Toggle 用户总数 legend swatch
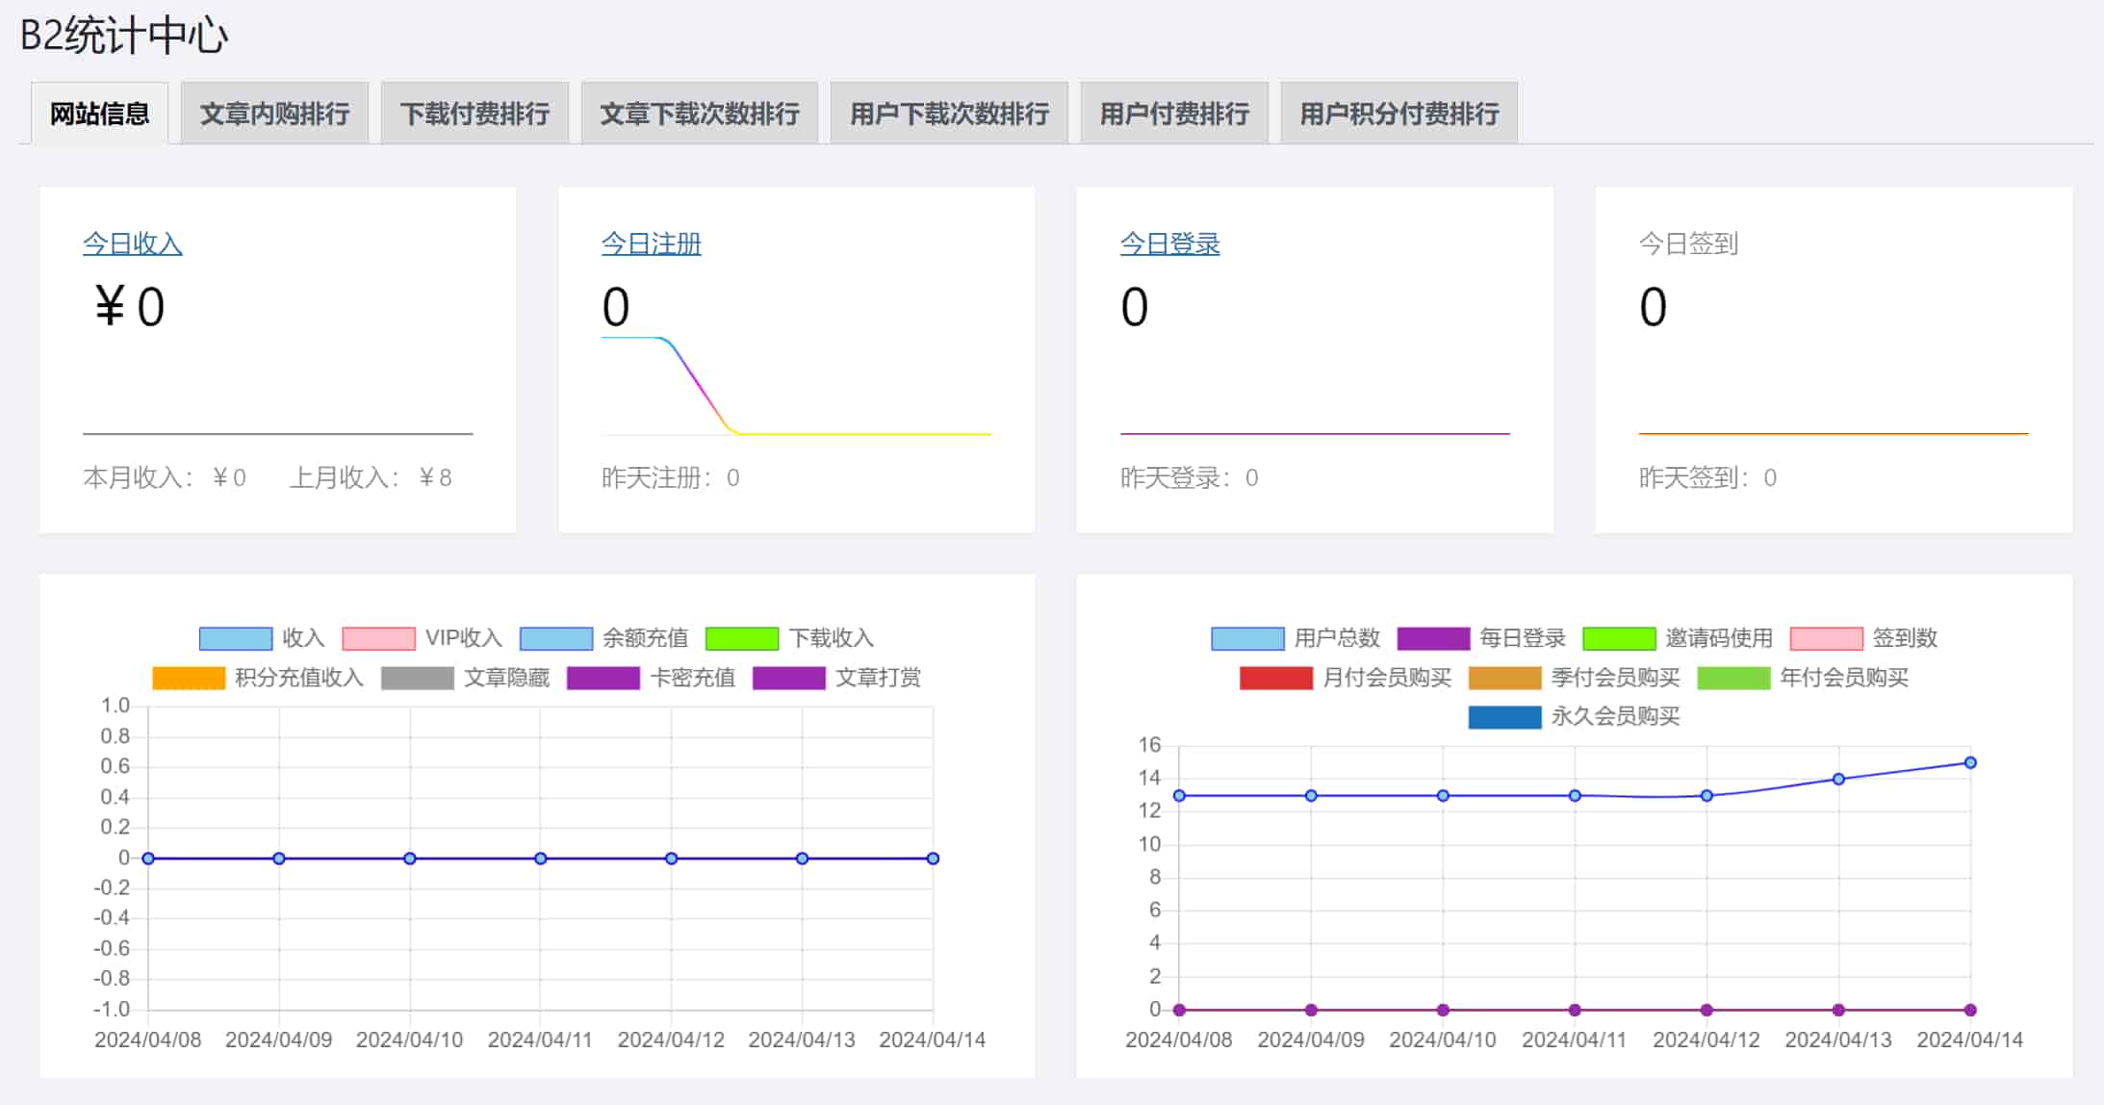 (x=1248, y=638)
